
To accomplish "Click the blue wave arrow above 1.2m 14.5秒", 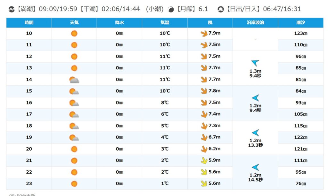I will pos(255,167).
